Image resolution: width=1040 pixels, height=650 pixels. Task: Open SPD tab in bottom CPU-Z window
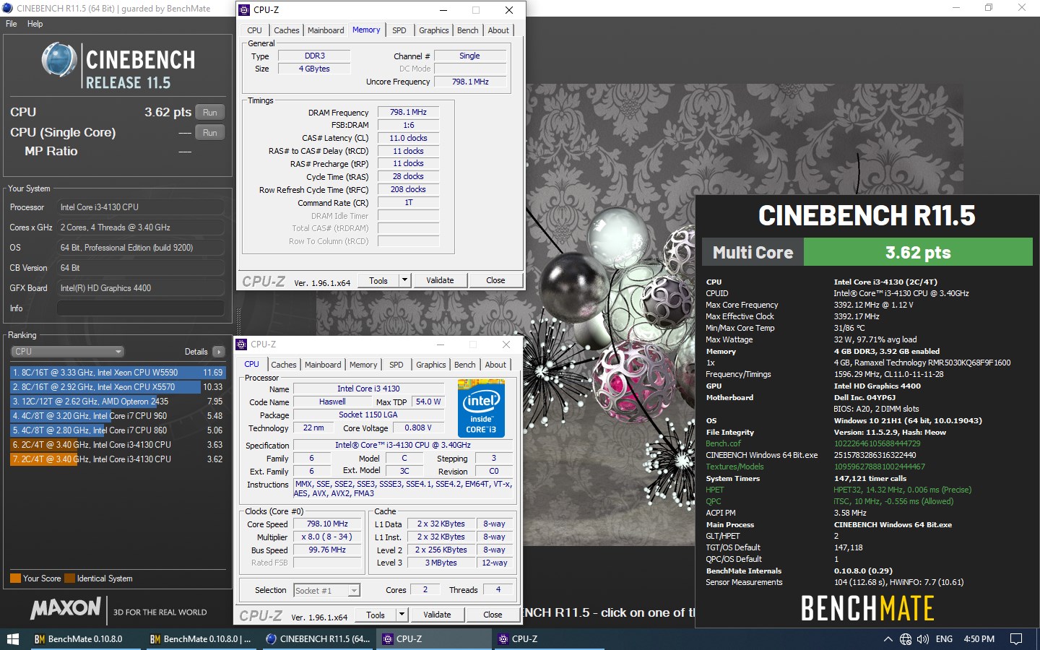tap(396, 365)
